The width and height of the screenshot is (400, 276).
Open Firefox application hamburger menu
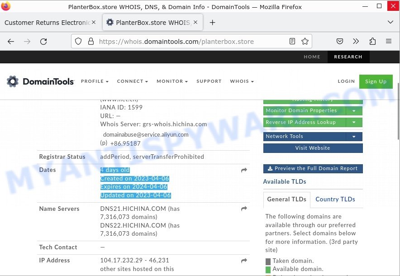[389, 41]
